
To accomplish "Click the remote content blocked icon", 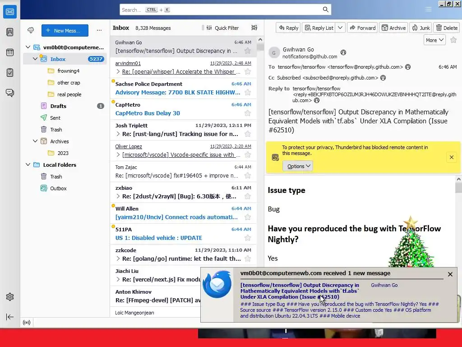I will pos(275,157).
